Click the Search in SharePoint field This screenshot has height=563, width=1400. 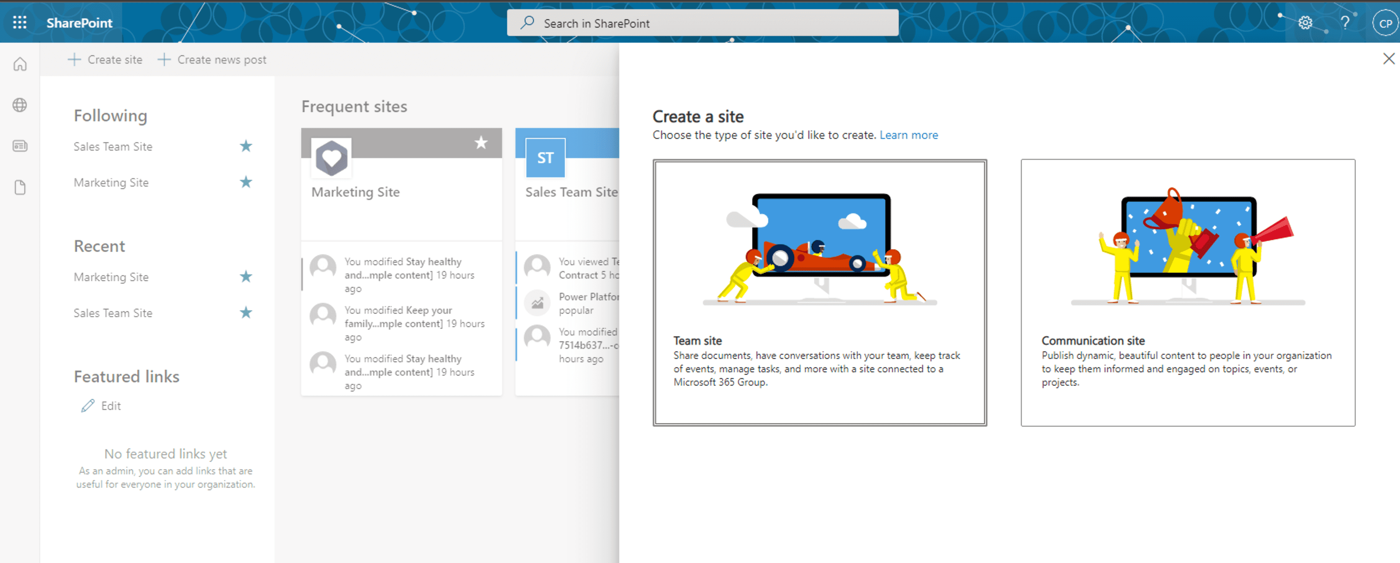click(702, 23)
